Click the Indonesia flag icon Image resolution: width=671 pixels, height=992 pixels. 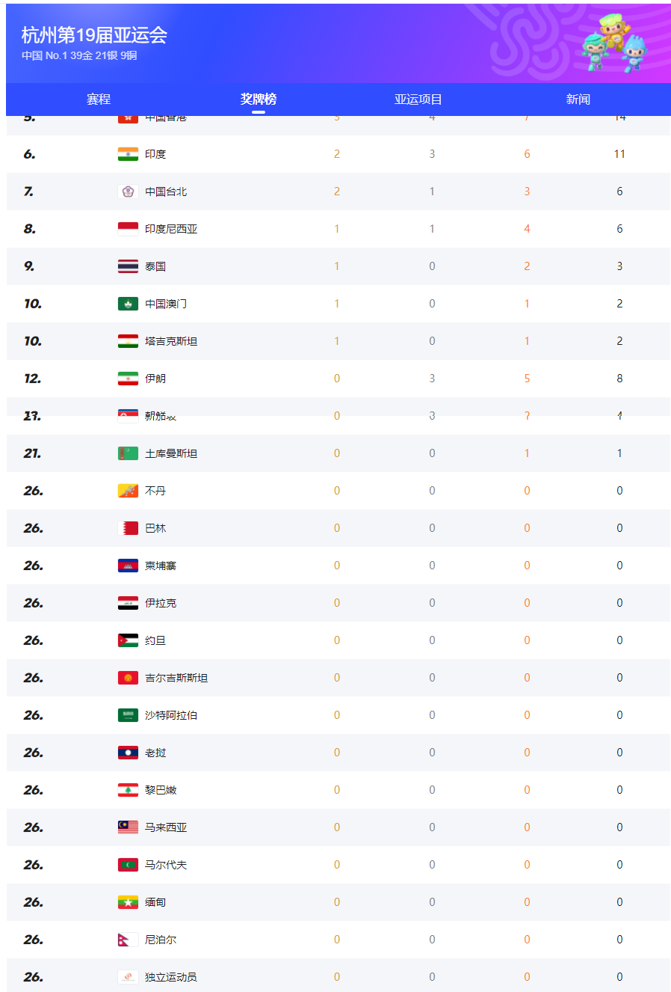(128, 229)
